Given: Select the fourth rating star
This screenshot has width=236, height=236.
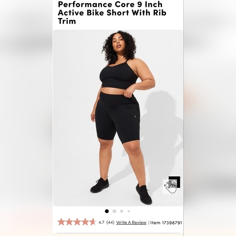Looking at the screenshot, I should tap(85, 222).
